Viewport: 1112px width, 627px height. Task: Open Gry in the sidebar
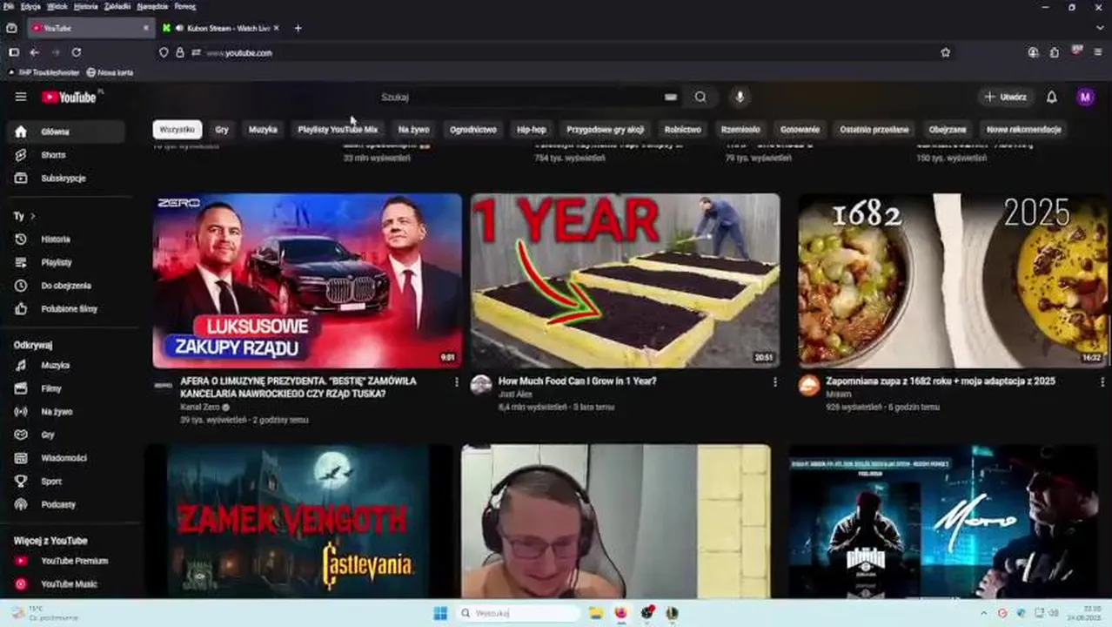coord(66,435)
